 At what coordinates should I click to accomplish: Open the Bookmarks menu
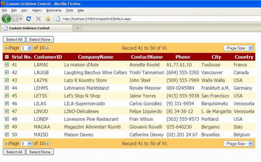54,10
